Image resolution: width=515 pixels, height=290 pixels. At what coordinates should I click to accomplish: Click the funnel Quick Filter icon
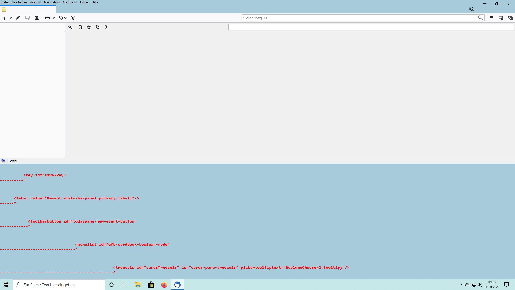tap(73, 18)
